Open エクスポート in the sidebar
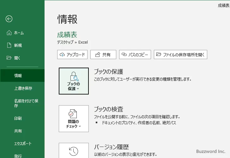 coord(22,143)
